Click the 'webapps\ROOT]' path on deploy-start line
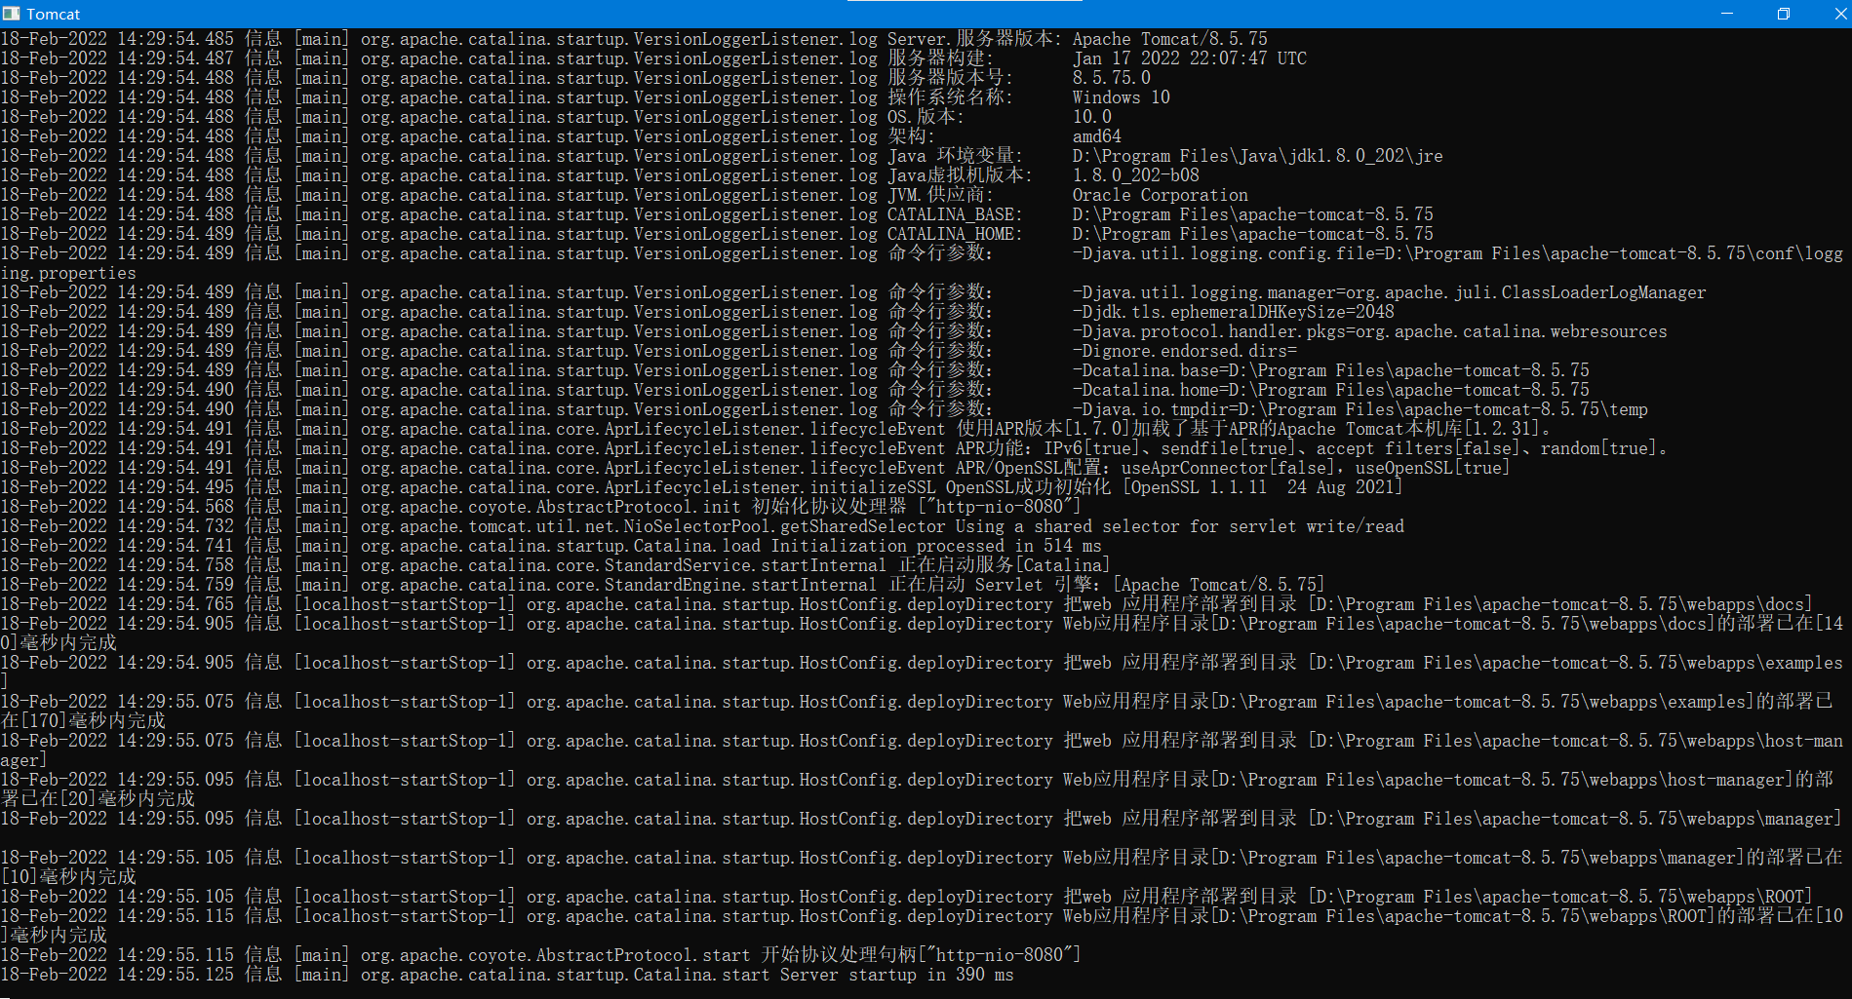Screen dimensions: 1852x999 [1750, 897]
